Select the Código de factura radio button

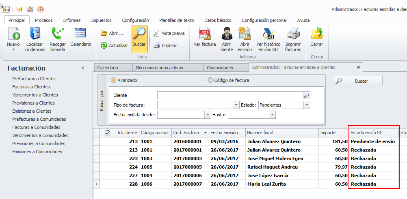(210, 80)
